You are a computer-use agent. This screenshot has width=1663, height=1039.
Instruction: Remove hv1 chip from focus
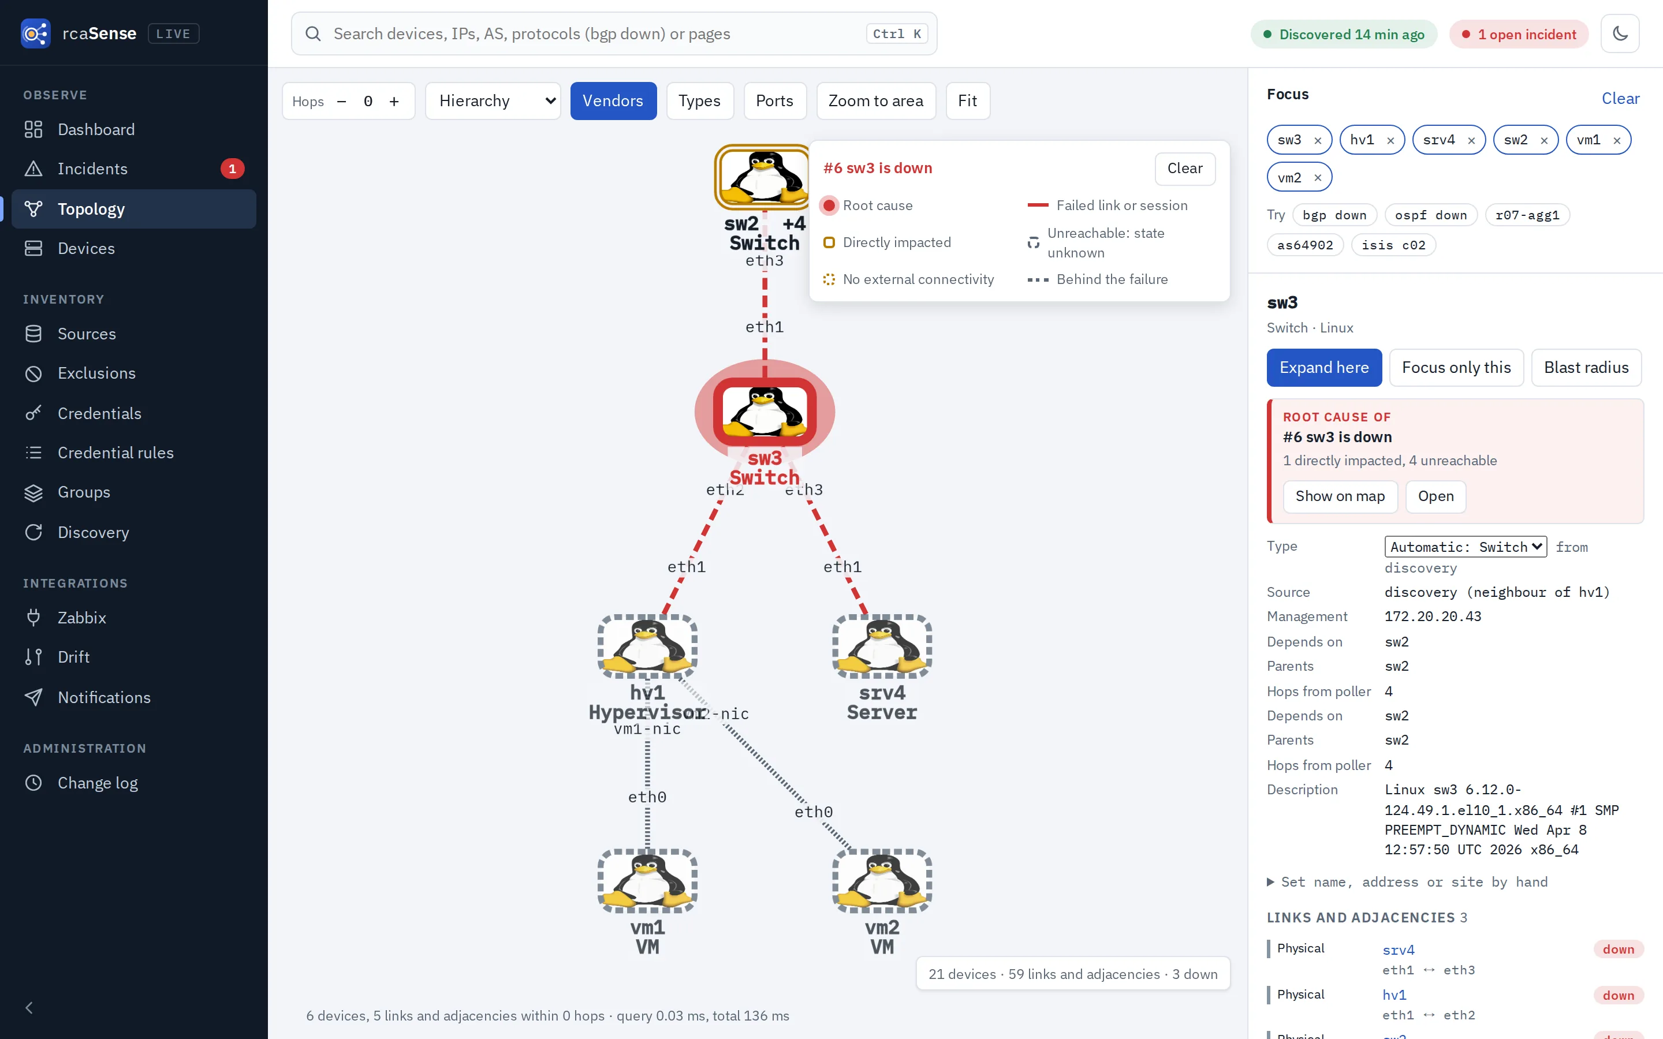[x=1390, y=140]
